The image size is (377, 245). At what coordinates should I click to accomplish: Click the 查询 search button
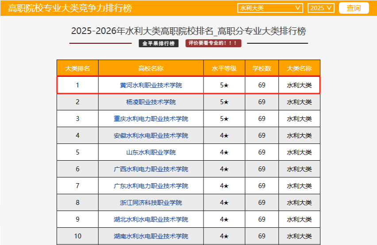click(x=354, y=8)
